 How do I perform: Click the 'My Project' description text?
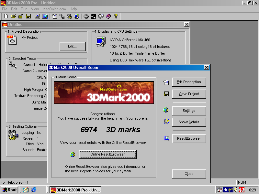pyautogui.click(x=29, y=38)
